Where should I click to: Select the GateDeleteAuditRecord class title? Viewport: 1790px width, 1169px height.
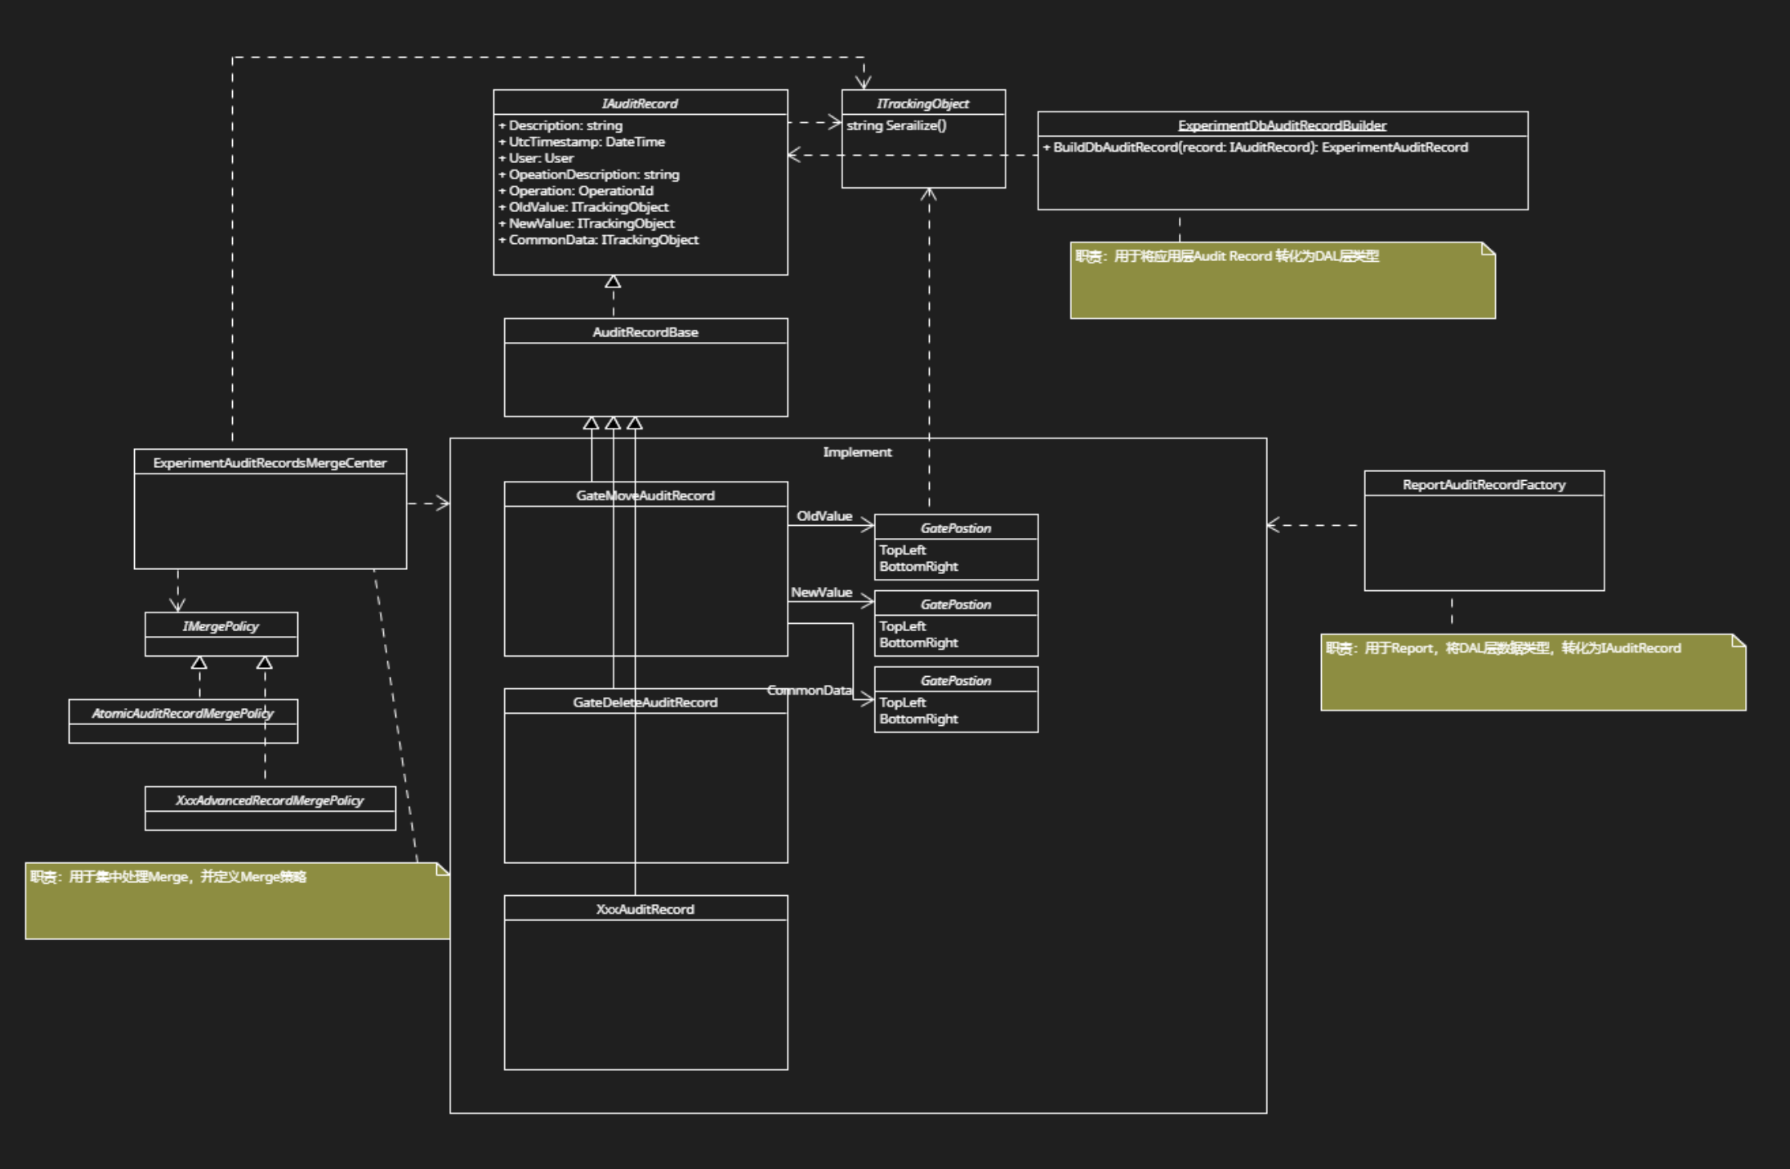coord(646,703)
